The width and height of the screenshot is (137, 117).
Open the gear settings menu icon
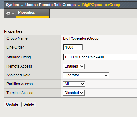tap(8, 13)
